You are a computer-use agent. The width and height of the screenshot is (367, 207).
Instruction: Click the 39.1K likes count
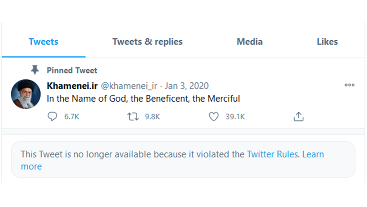[x=235, y=116]
